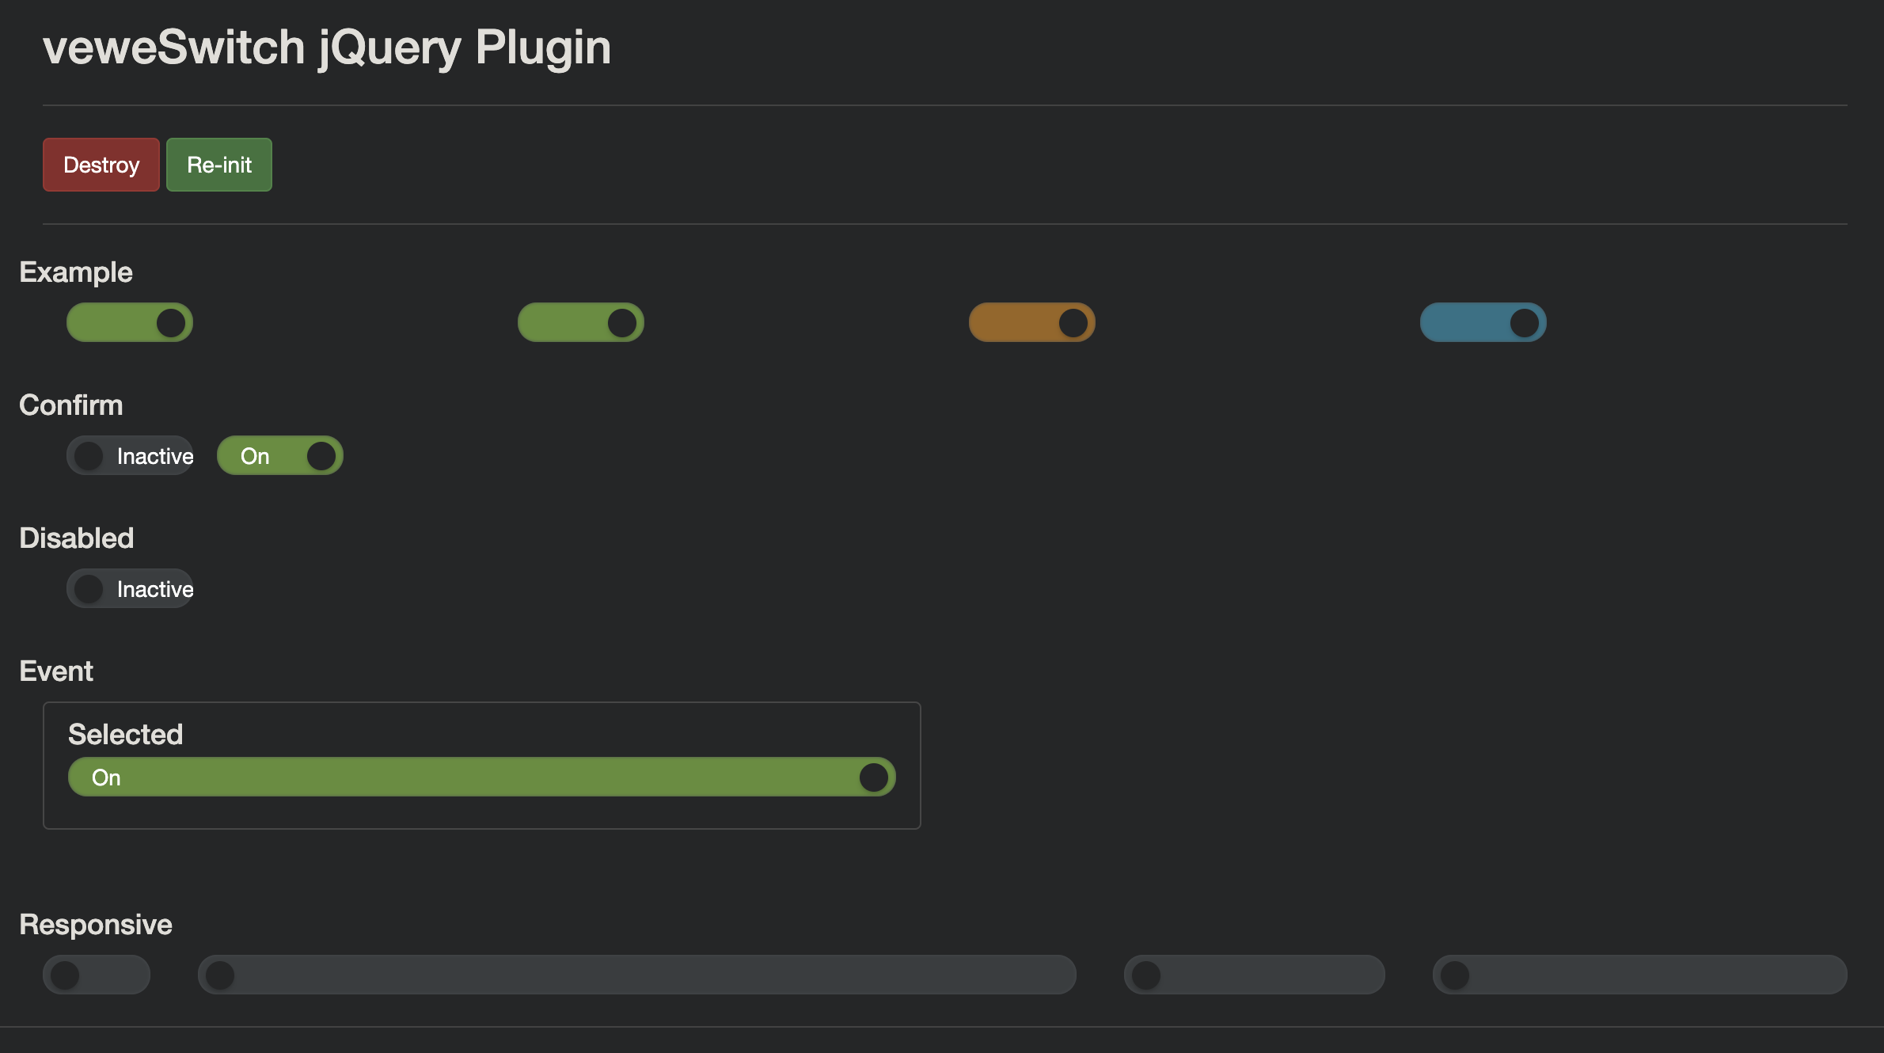Click the veweSwitch jQuery Plugin heading
Screen dimensions: 1884x1053
coord(327,48)
